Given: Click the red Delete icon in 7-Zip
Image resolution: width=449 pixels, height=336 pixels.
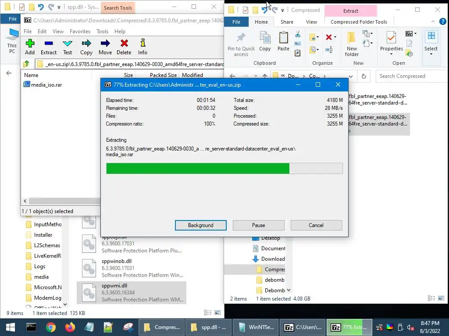Looking at the screenshot, I should (124, 43).
